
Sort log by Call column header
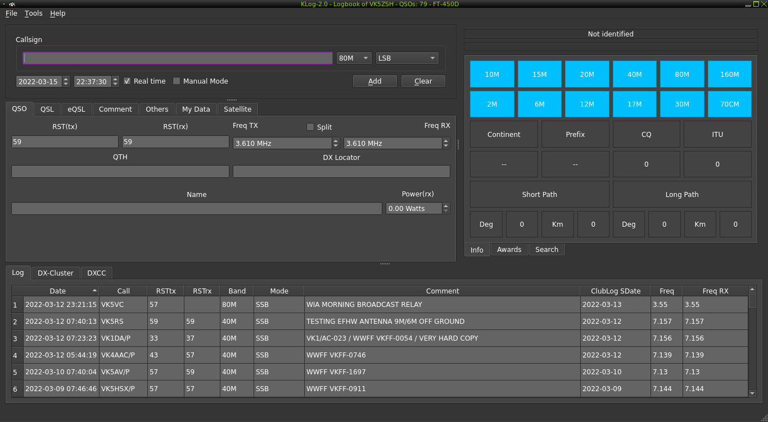tap(124, 291)
